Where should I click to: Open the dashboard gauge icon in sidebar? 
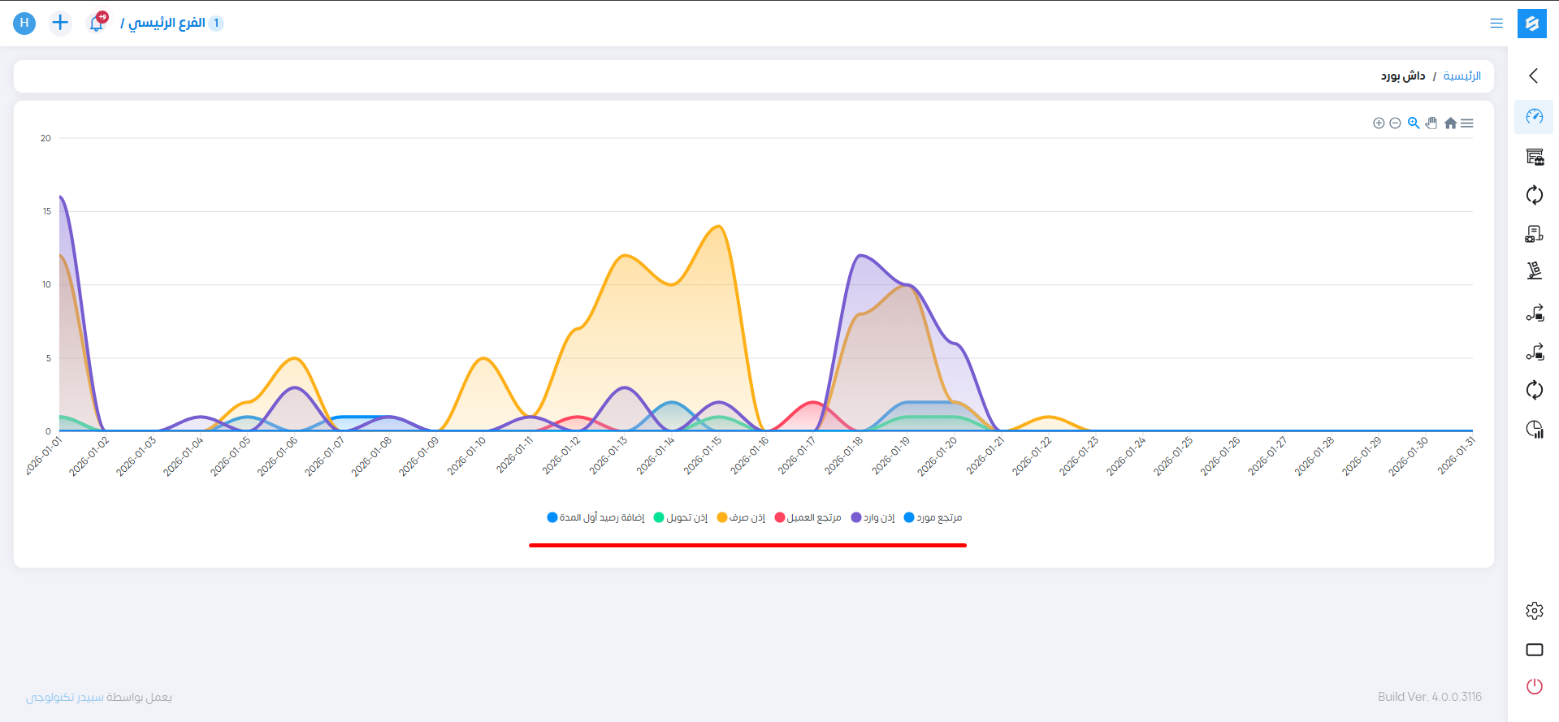(1534, 117)
